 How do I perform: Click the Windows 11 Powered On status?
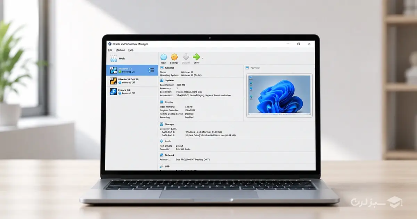[128, 72]
